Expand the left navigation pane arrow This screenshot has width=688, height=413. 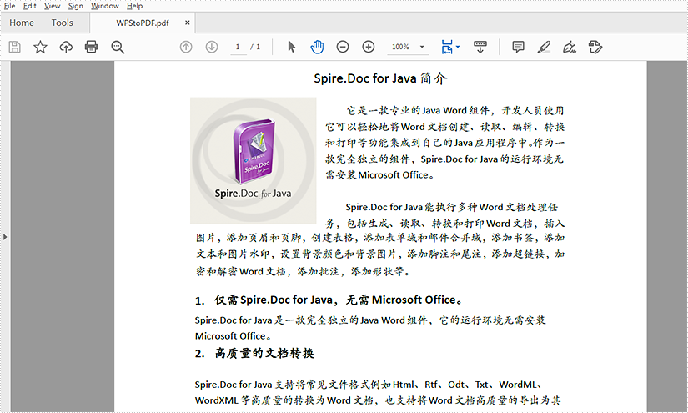[5, 237]
